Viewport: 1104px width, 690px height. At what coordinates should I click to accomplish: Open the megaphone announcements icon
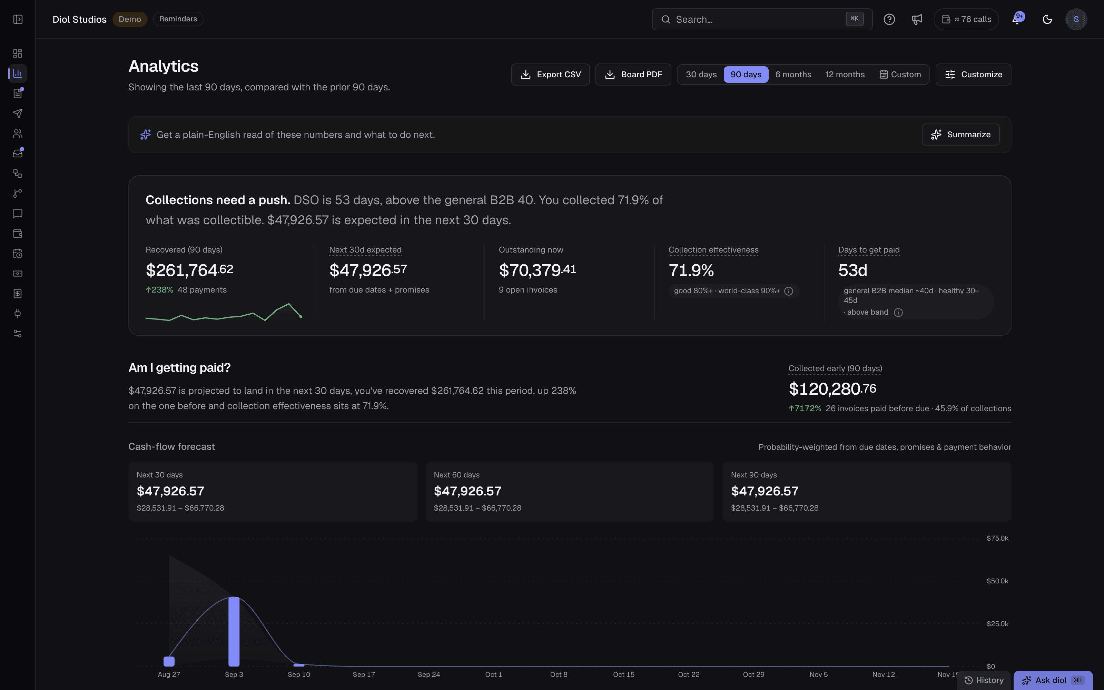(917, 19)
